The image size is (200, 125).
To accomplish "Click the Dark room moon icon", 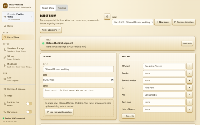I will click(5, 112).
